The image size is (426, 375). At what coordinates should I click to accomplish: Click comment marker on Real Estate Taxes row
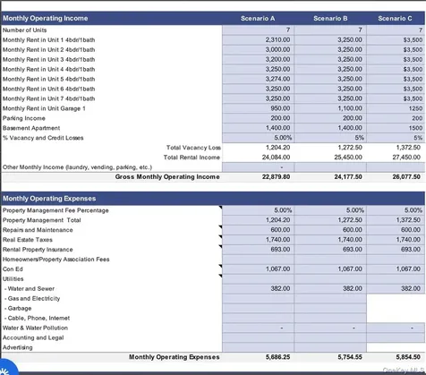pos(220,237)
